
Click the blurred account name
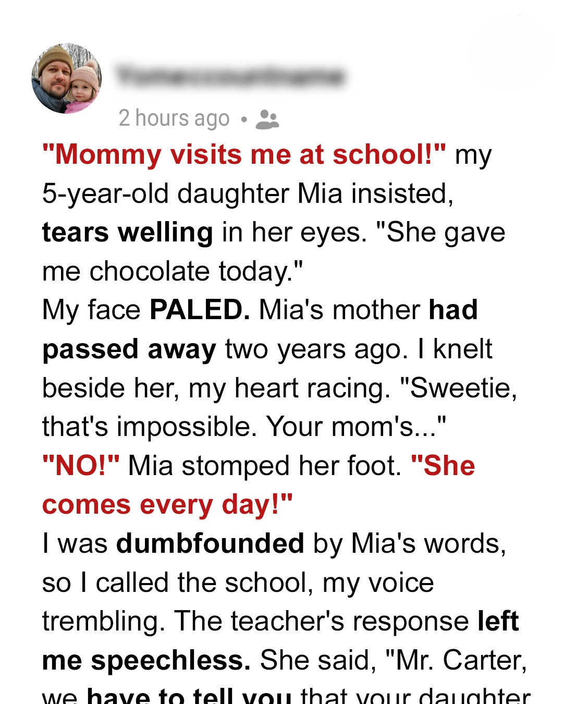tap(230, 77)
